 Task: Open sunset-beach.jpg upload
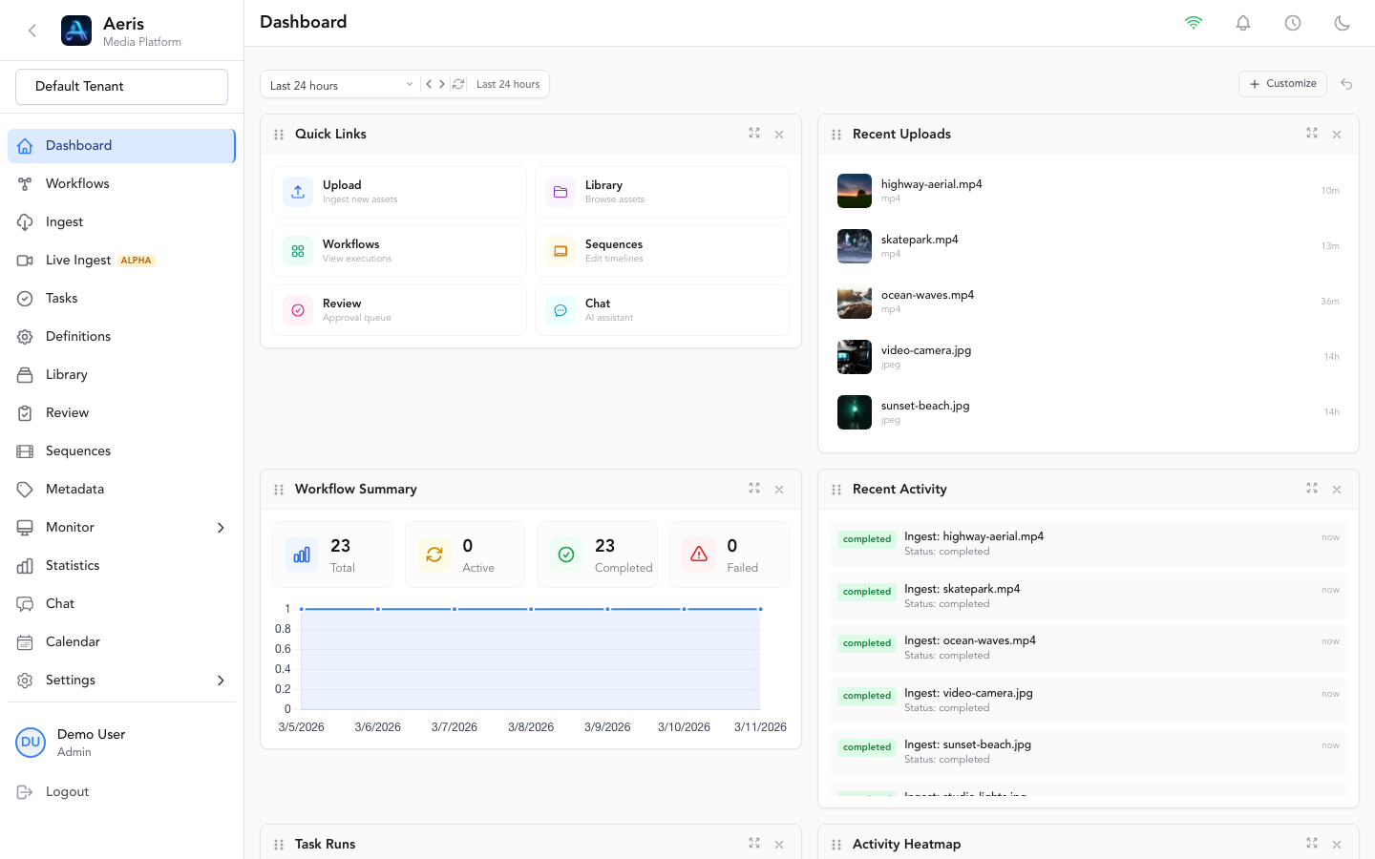1089,412
